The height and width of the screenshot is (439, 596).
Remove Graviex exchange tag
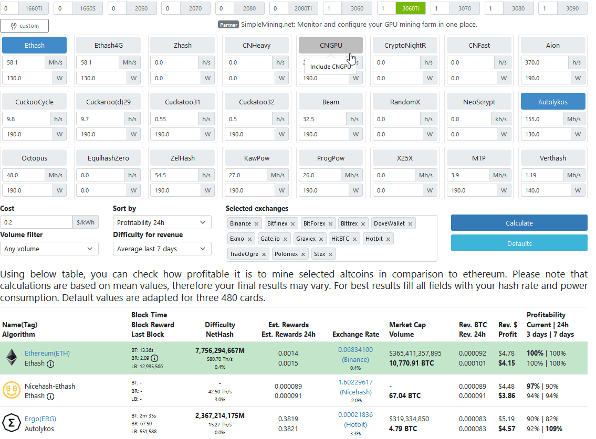click(321, 239)
